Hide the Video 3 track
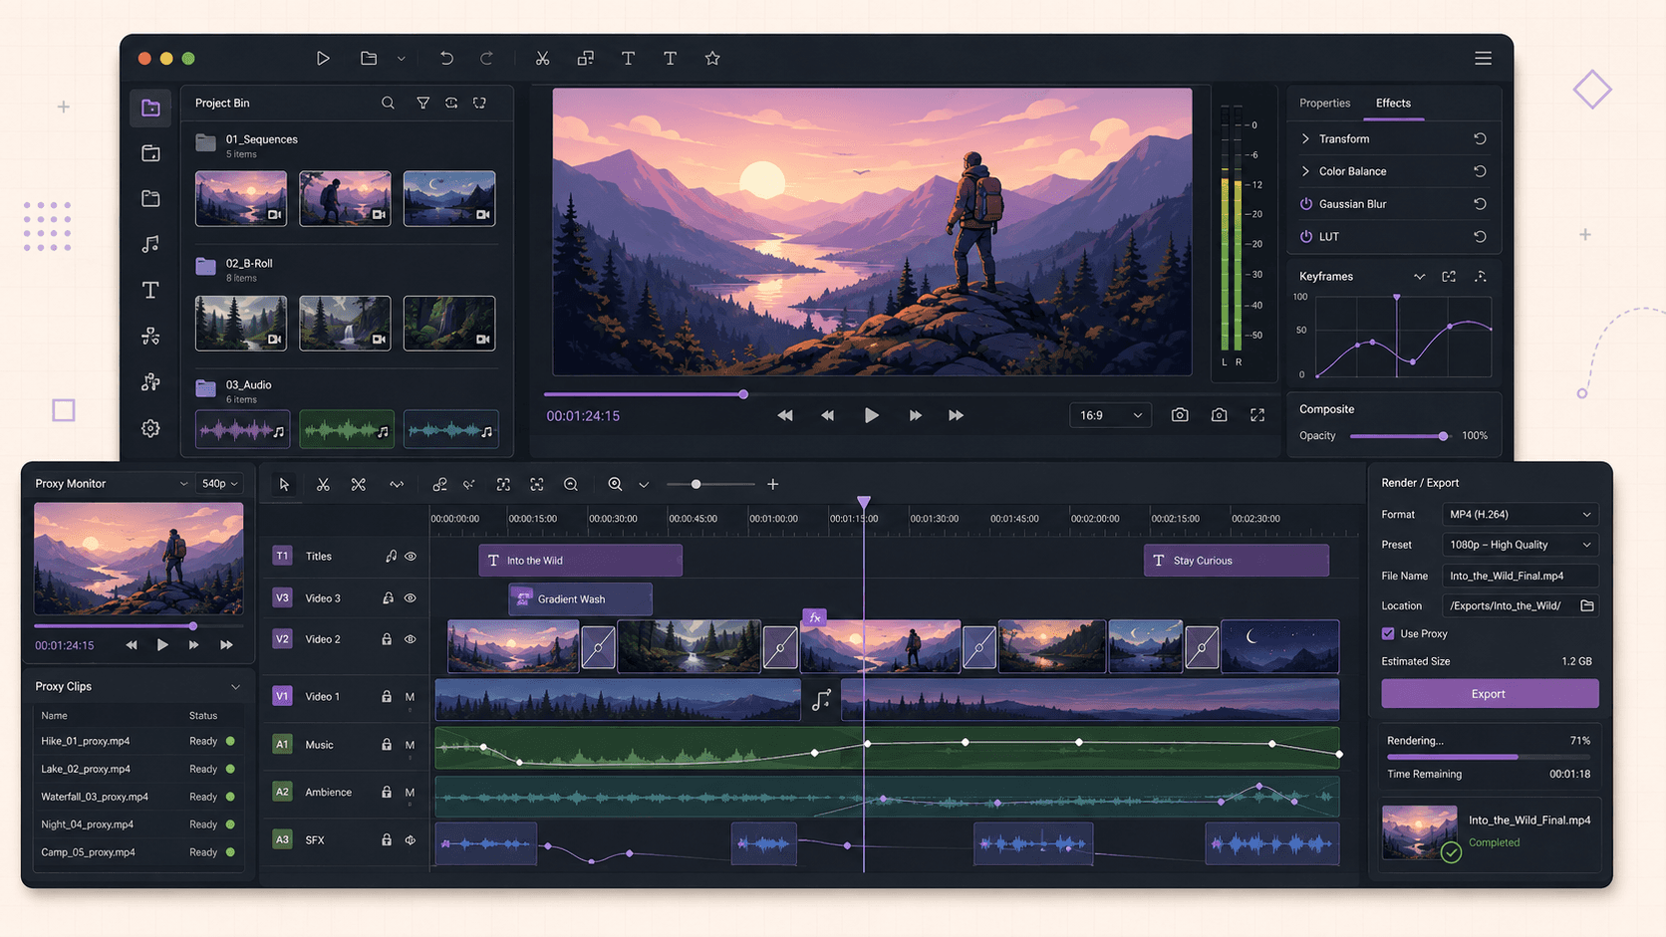Image resolution: width=1666 pixels, height=937 pixels. coord(411,598)
